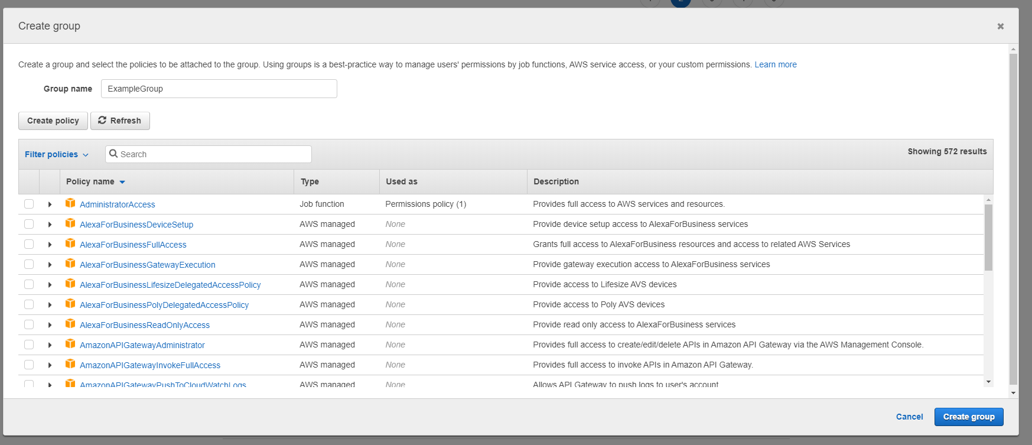Click the policy Search field

tap(209, 154)
